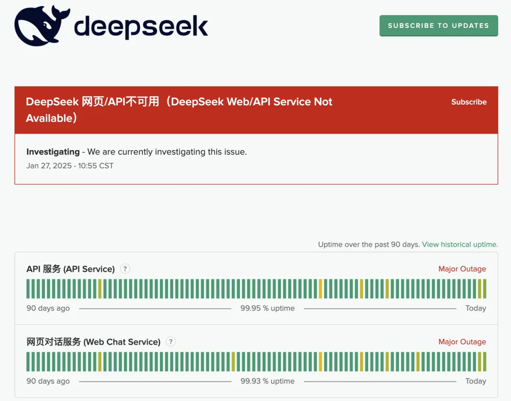Click the 'Today' label under Web Chat Service
The width and height of the screenshot is (511, 401).
tap(476, 381)
